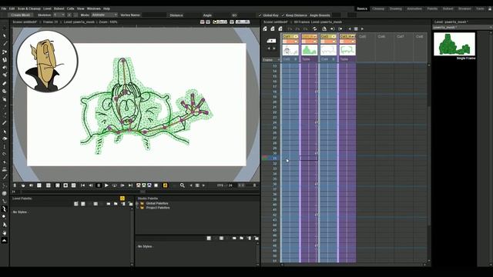Viewport: 493px width, 277px height.
Task: Select Project Palettes tree item
Action: point(158,208)
